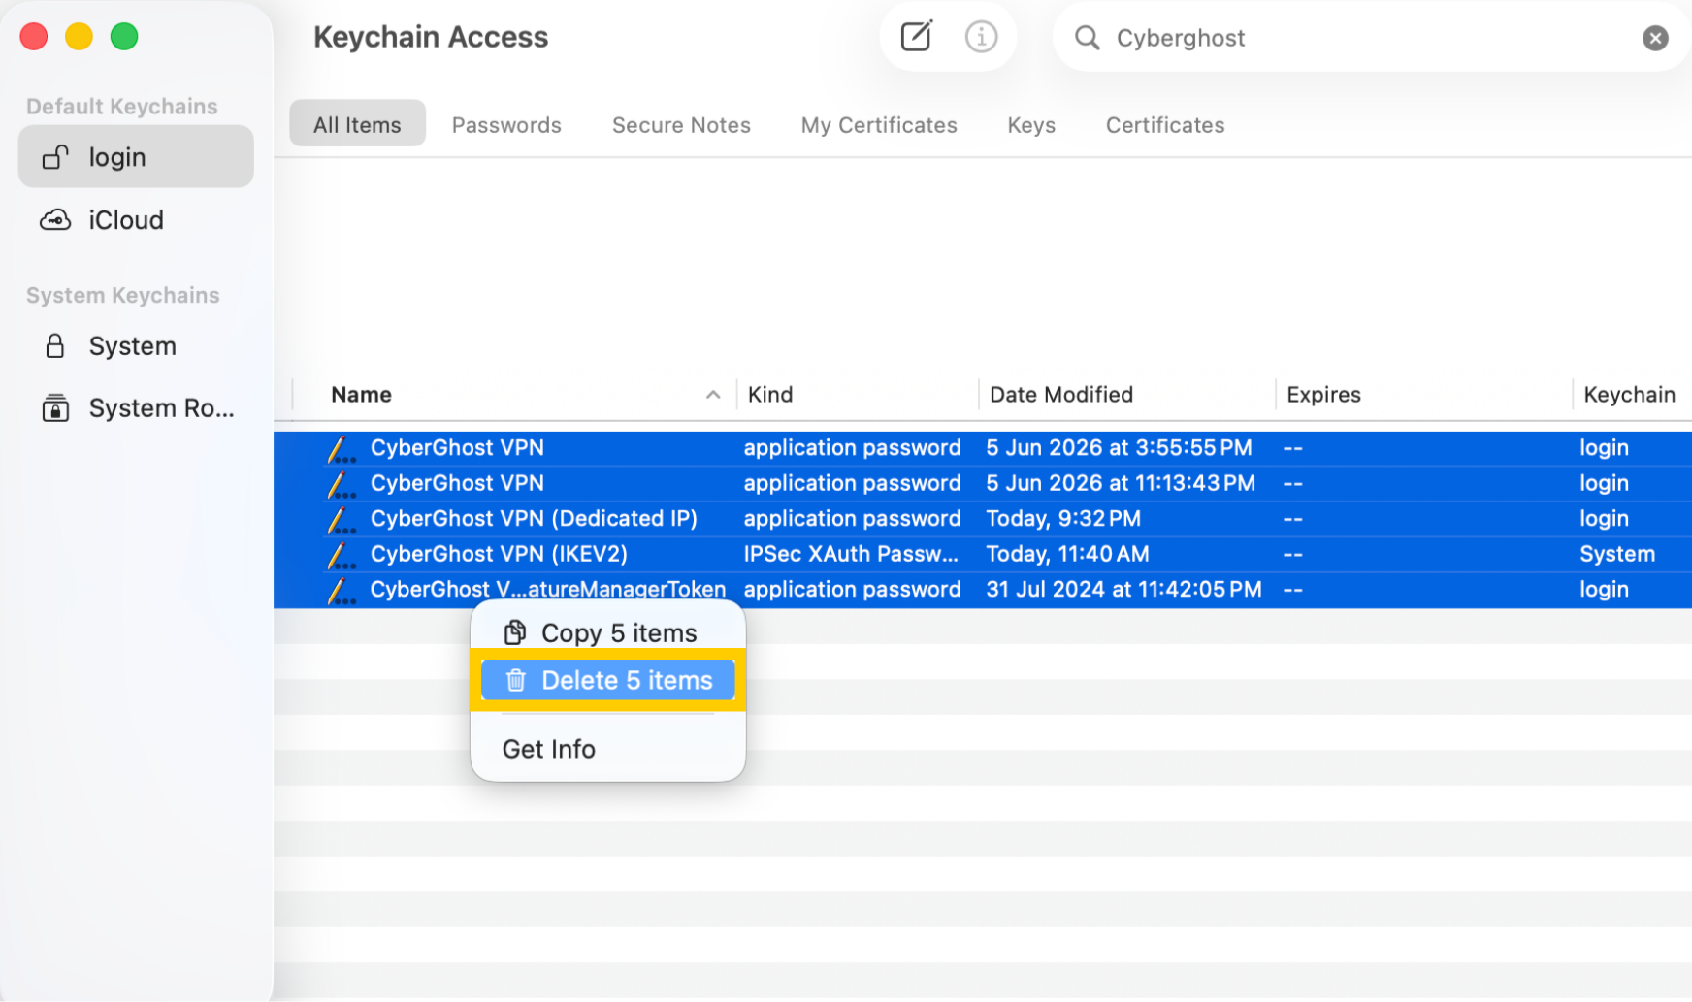Image resolution: width=1692 pixels, height=1002 pixels.
Task: Select the System Roots keychain label
Action: click(162, 408)
